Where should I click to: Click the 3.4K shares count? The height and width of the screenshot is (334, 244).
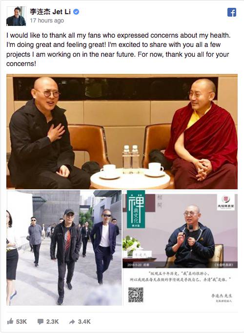point(84,321)
